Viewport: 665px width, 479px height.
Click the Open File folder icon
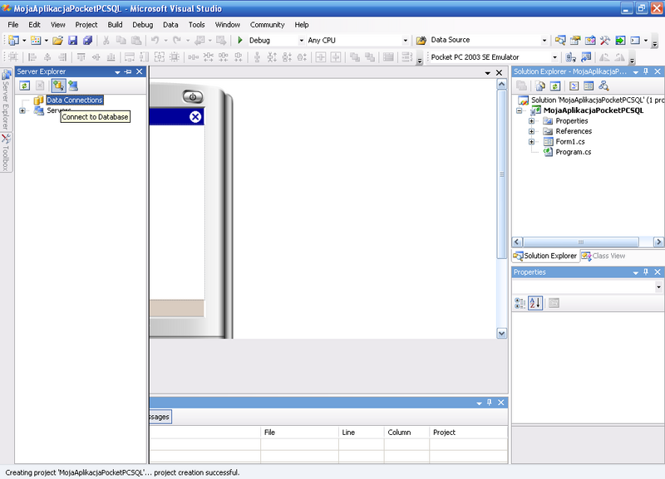click(x=57, y=40)
